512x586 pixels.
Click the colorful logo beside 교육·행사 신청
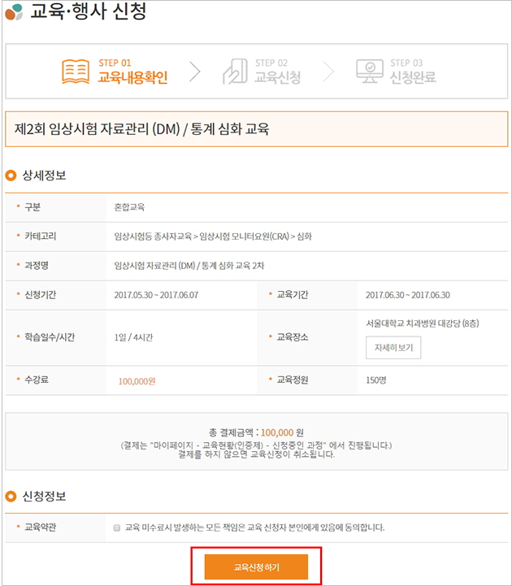point(14,12)
